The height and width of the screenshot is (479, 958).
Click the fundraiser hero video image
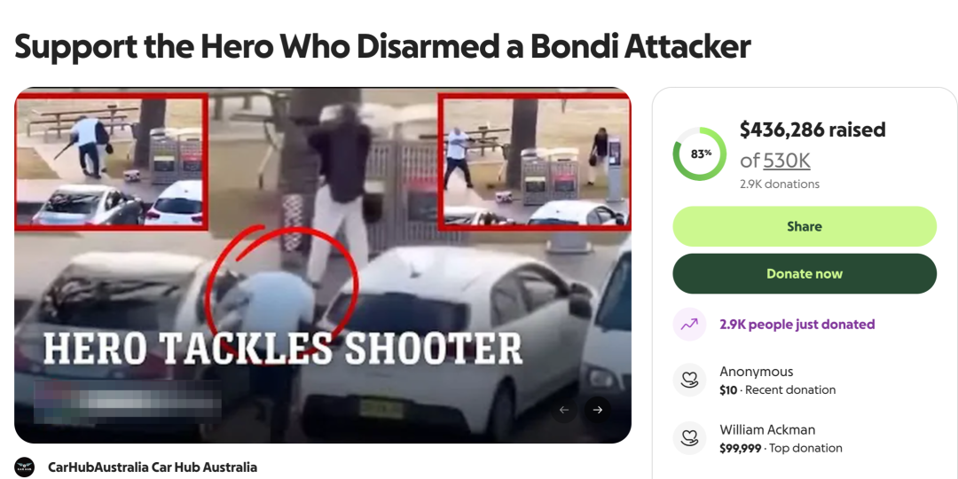coord(323,265)
